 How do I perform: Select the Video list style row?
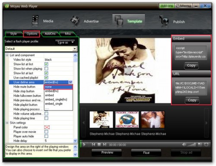41,60
